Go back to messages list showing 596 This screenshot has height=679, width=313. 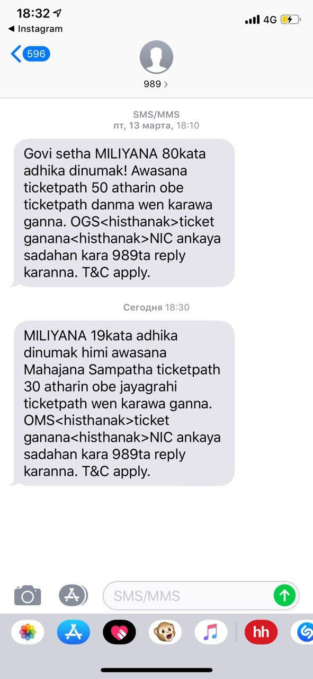pos(31,54)
